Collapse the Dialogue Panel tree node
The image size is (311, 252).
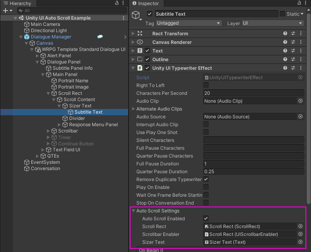coord(37,62)
